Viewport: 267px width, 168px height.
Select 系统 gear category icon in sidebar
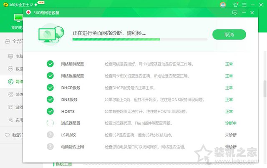[10, 95]
